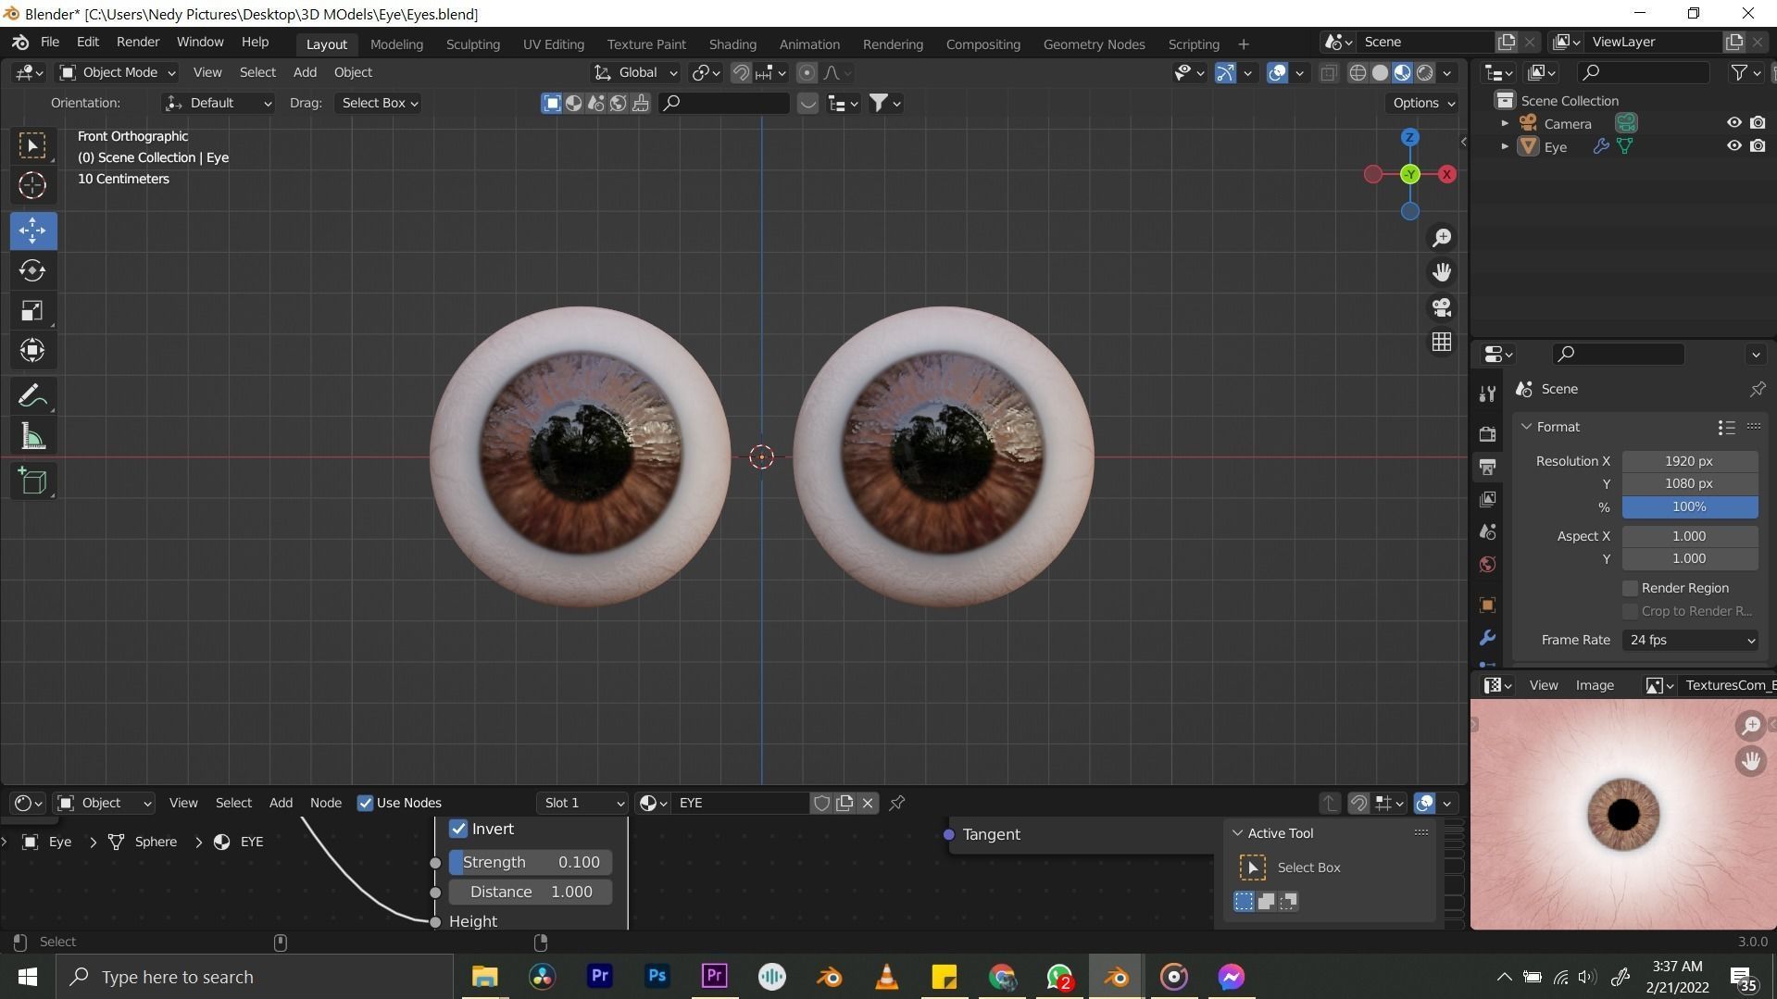Expand the Eye item in outliner
The width and height of the screenshot is (1777, 999).
(1505, 146)
